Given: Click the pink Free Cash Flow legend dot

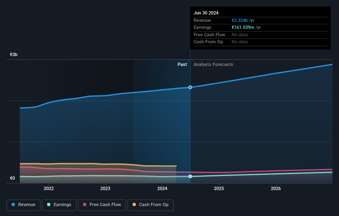Looking at the screenshot, I should 85,204.
